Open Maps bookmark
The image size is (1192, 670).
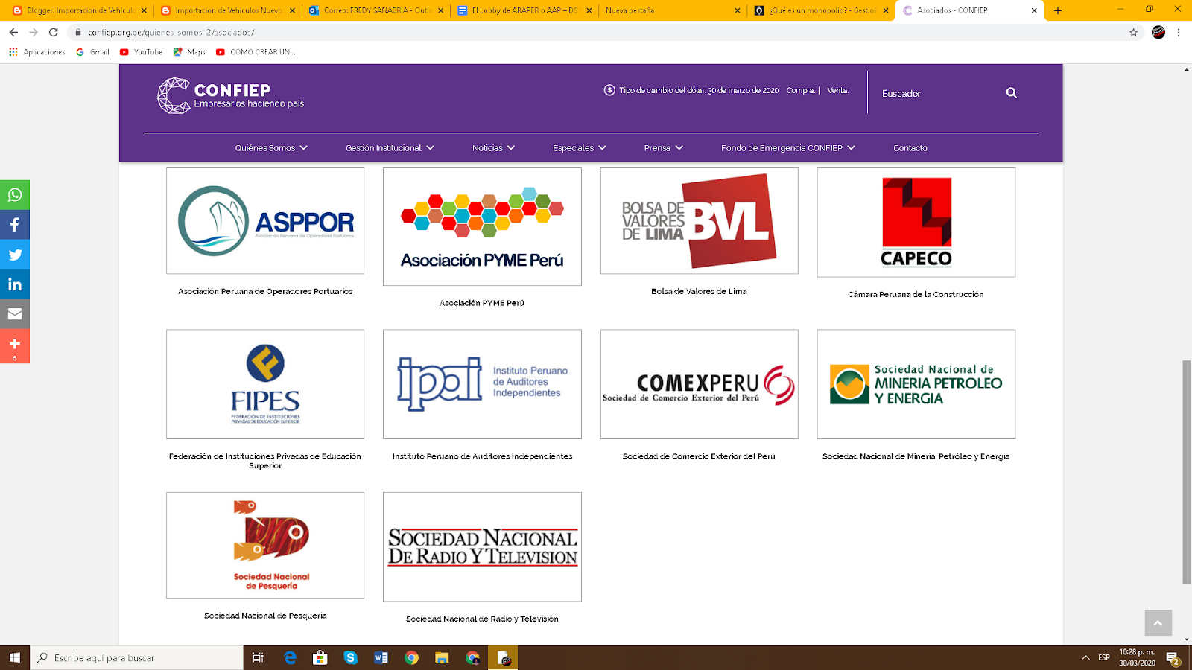189,52
